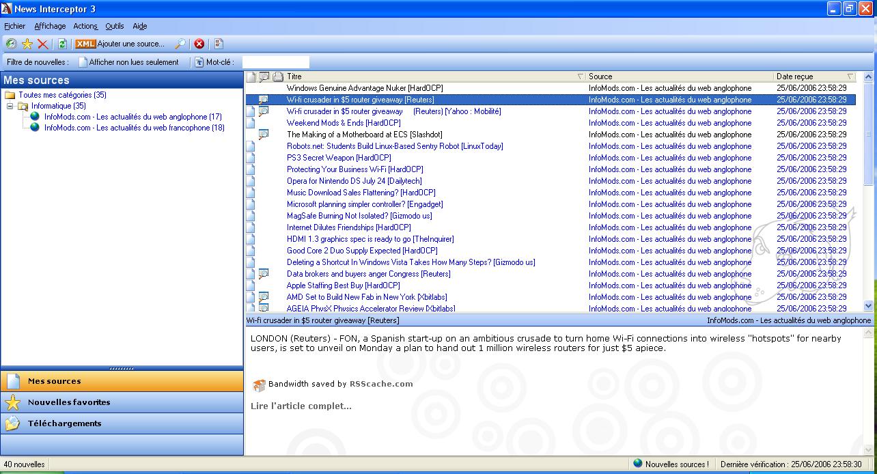This screenshot has width=877, height=474.
Task: Click the news list scrollbar down arrow
Action: click(869, 307)
